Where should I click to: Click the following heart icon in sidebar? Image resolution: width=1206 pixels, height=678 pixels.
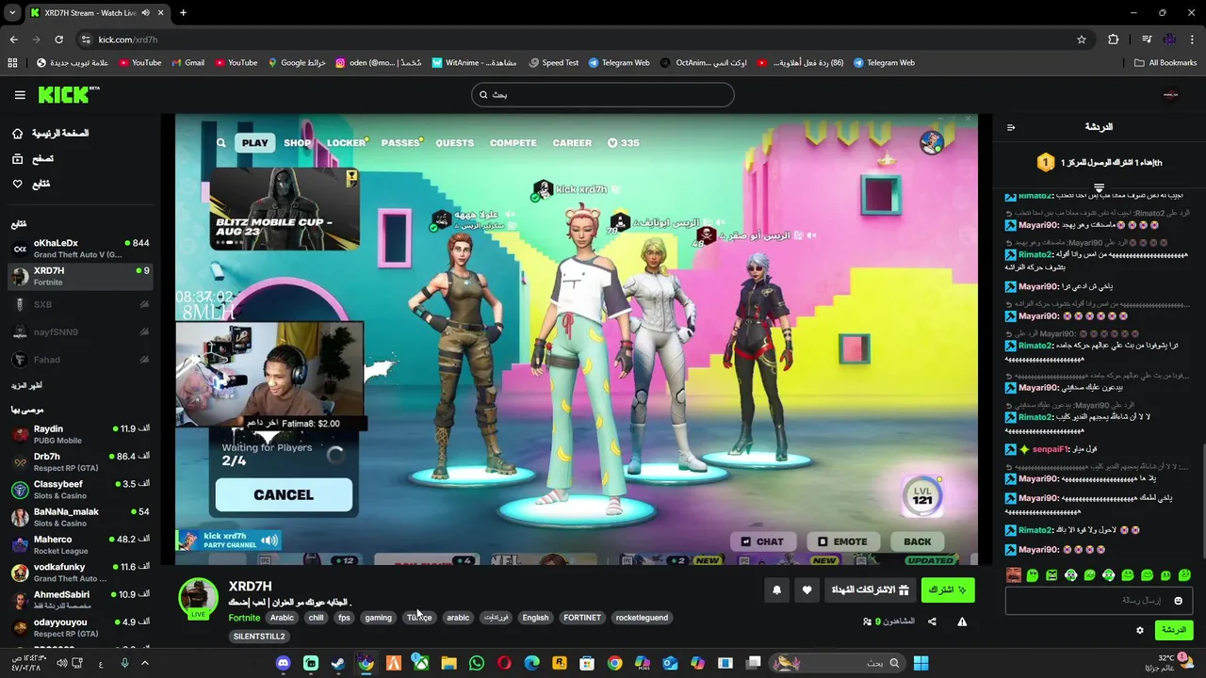[17, 184]
